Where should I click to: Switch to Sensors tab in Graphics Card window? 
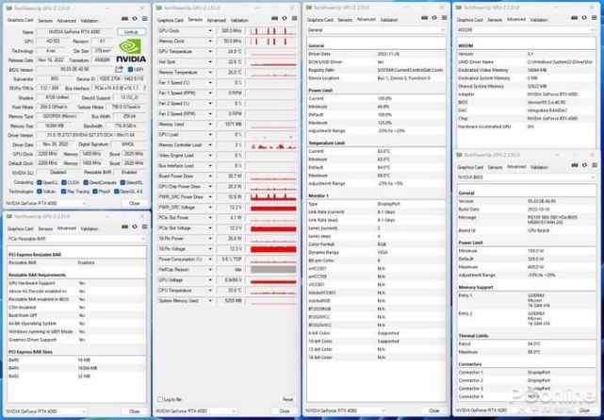coord(45,21)
